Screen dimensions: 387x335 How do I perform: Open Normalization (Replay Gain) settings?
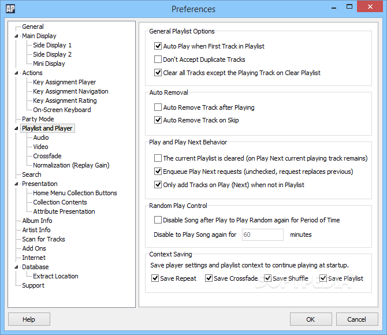click(x=71, y=165)
